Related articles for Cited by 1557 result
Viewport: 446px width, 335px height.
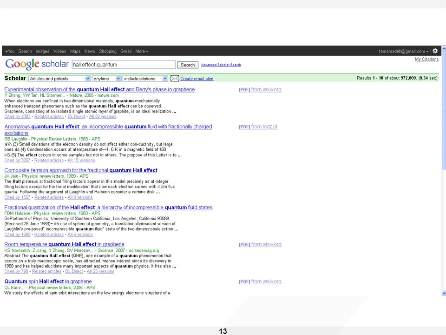click(x=49, y=197)
